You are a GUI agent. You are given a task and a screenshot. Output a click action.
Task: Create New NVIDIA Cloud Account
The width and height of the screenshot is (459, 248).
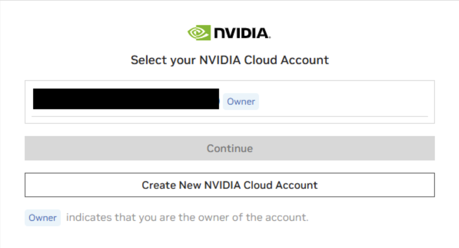pos(229,185)
